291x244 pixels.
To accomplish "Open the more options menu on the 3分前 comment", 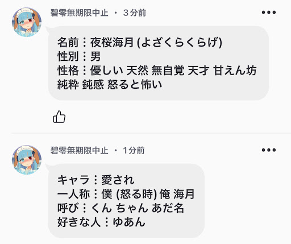I will 269,13.
